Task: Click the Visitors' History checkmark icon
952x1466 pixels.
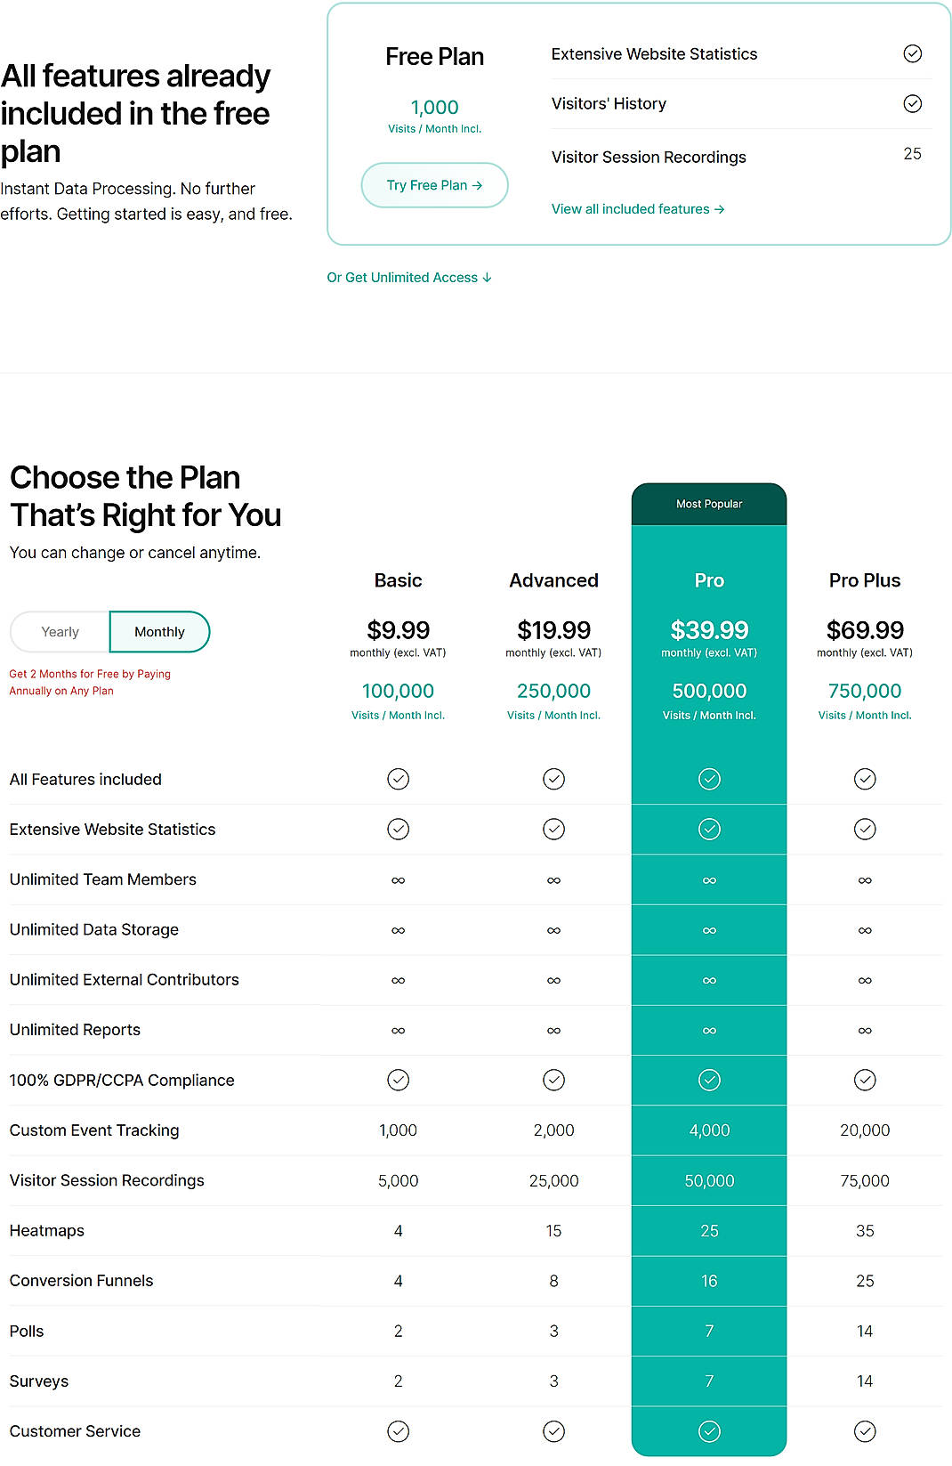Action: pos(913,103)
